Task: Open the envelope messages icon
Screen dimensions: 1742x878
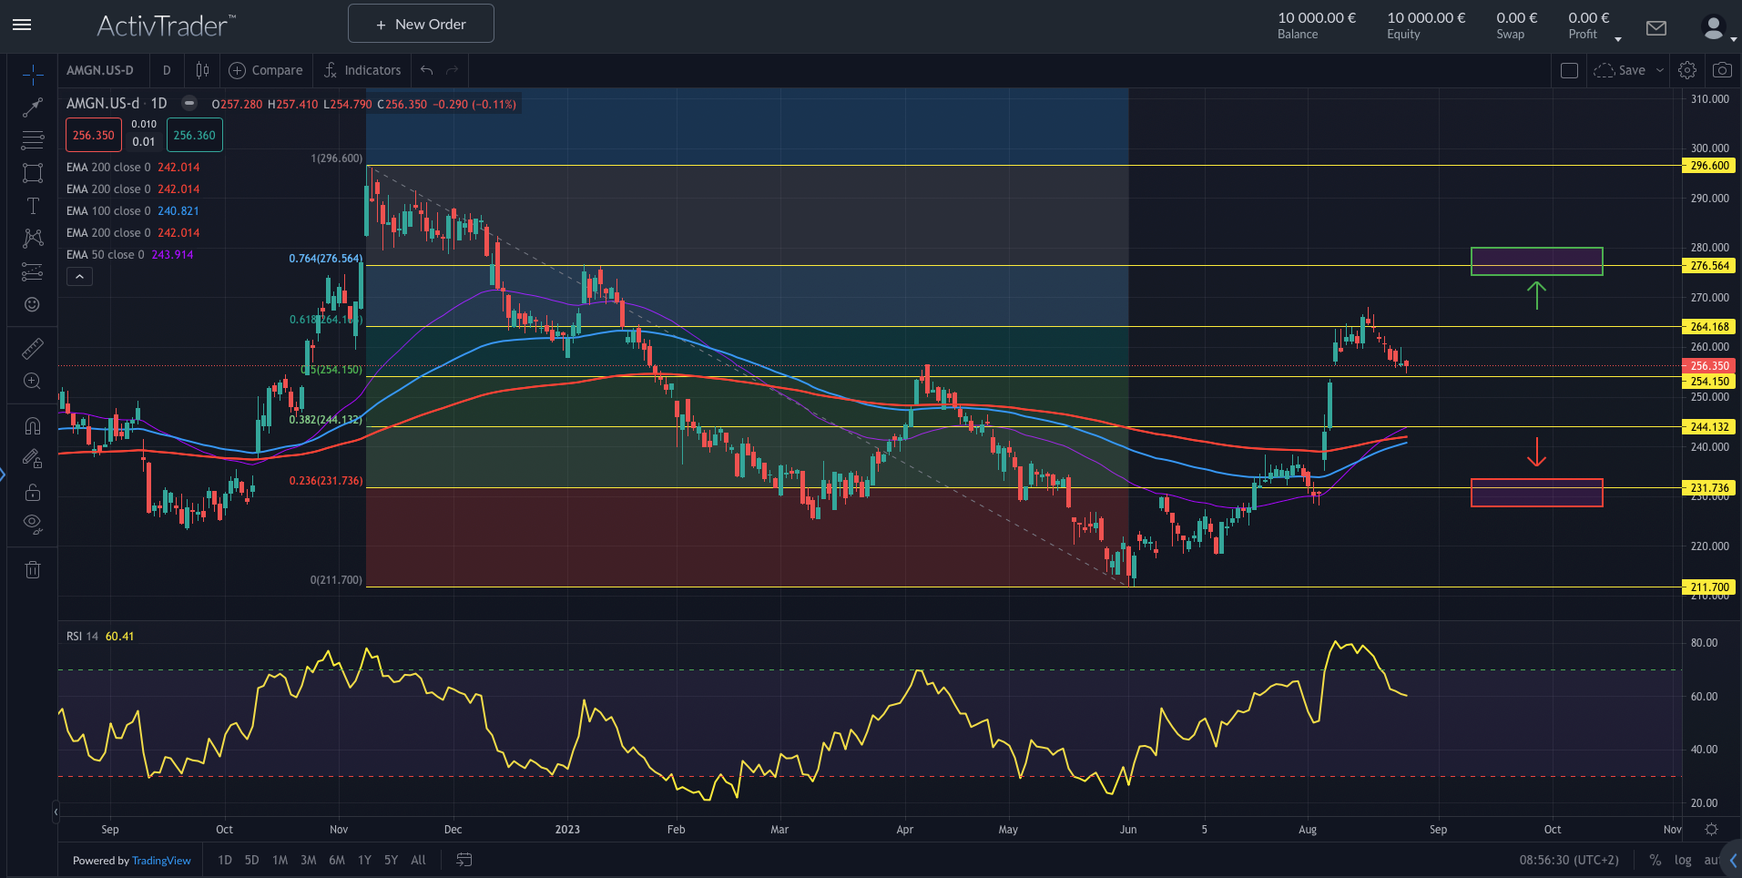Action: pyautogui.click(x=1656, y=28)
